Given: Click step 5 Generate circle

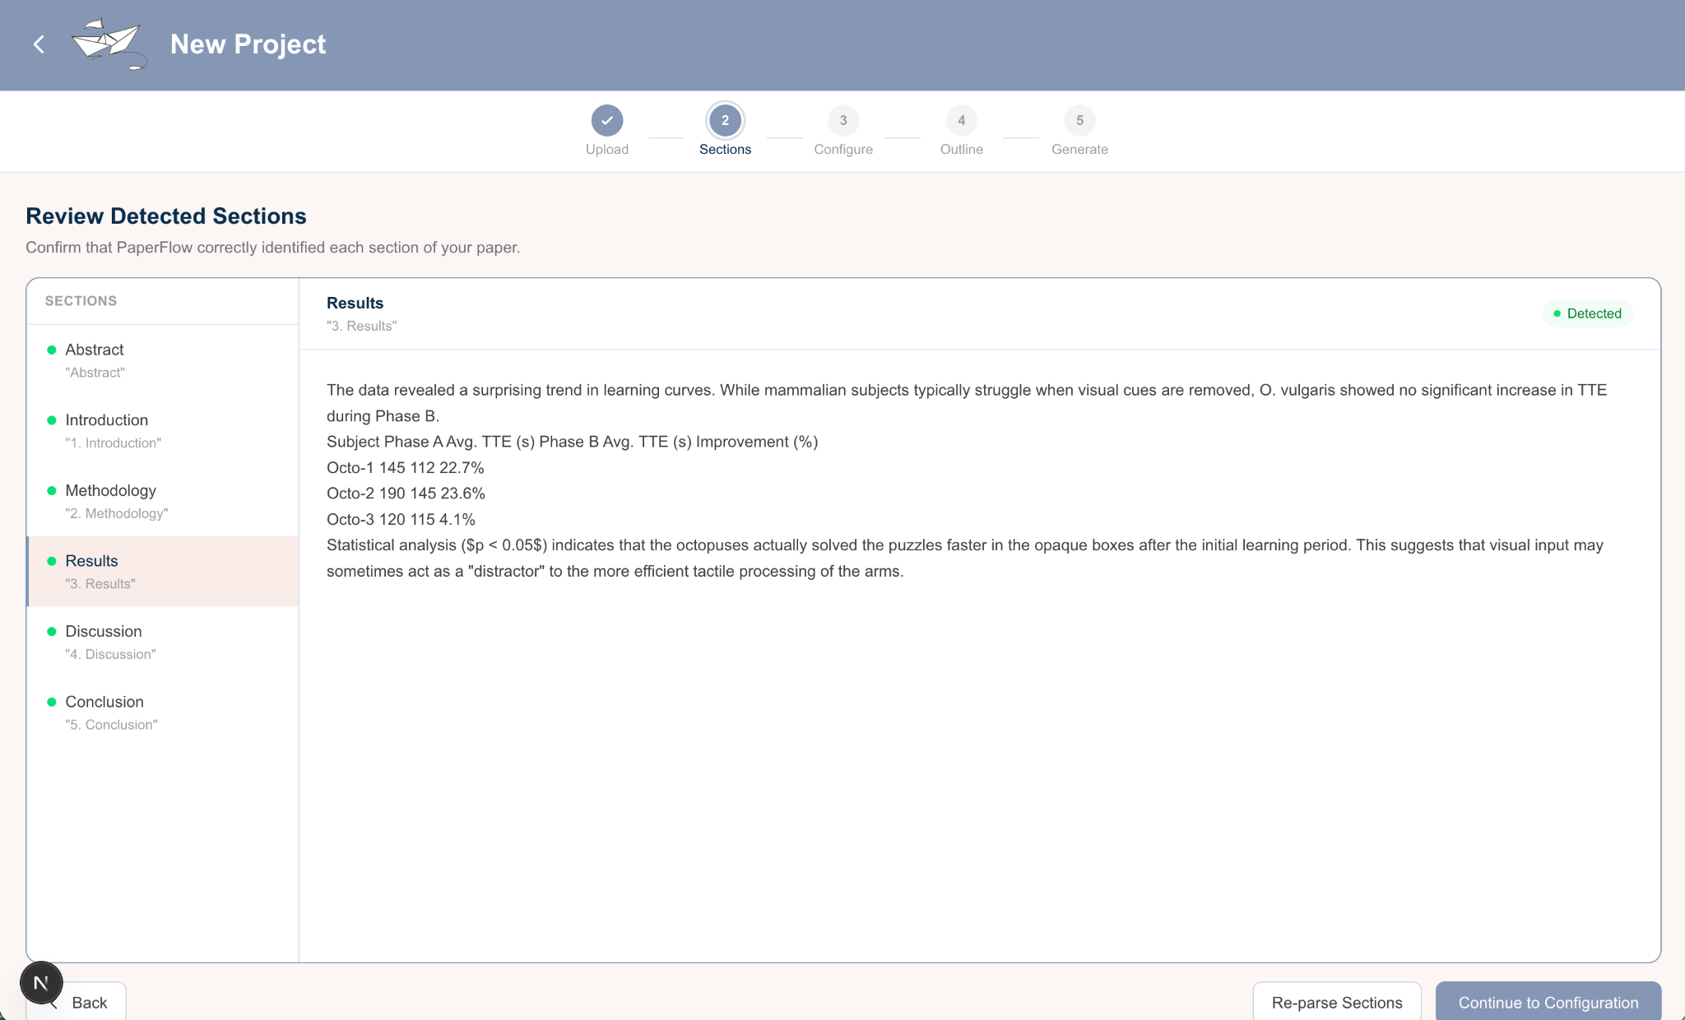Looking at the screenshot, I should tap(1079, 120).
